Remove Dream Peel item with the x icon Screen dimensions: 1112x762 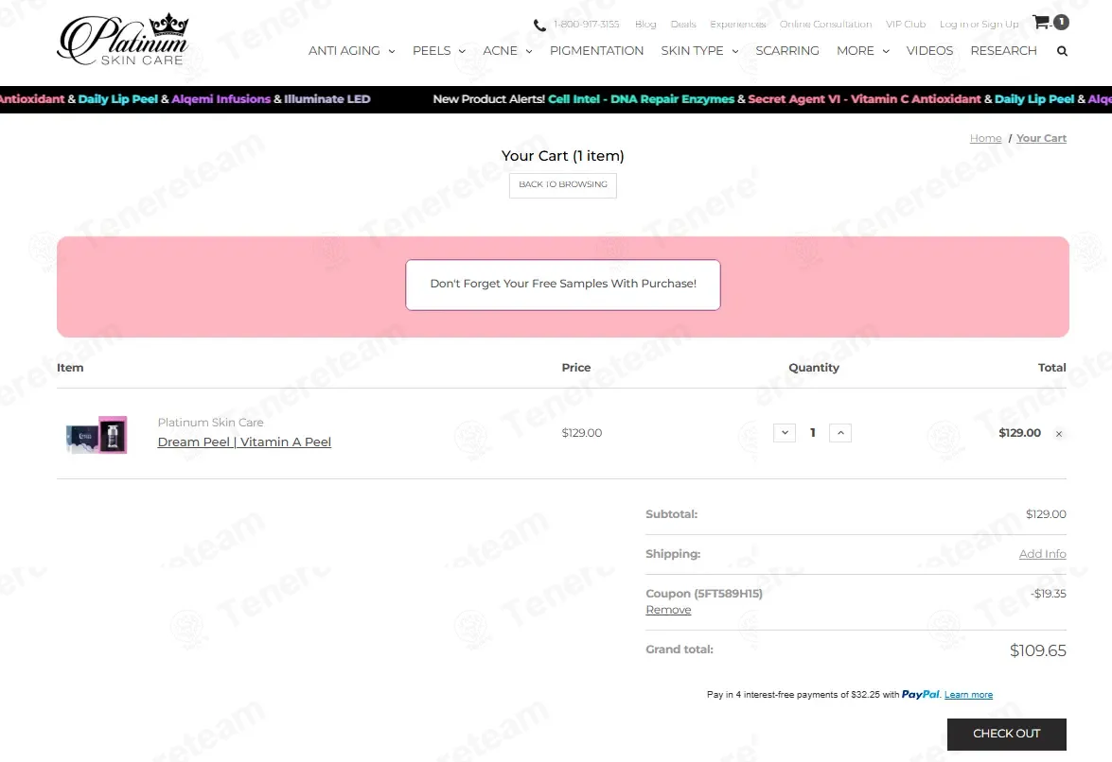pos(1059,434)
